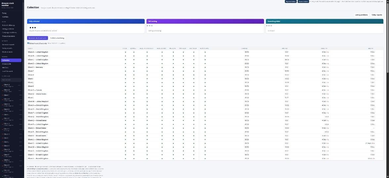Click the client search field in sidebar
This screenshot has width=389, height=178.
(11, 80)
